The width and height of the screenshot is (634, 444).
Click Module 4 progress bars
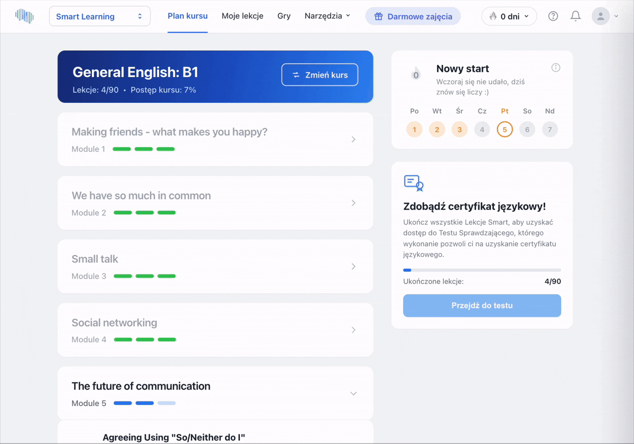click(x=145, y=339)
